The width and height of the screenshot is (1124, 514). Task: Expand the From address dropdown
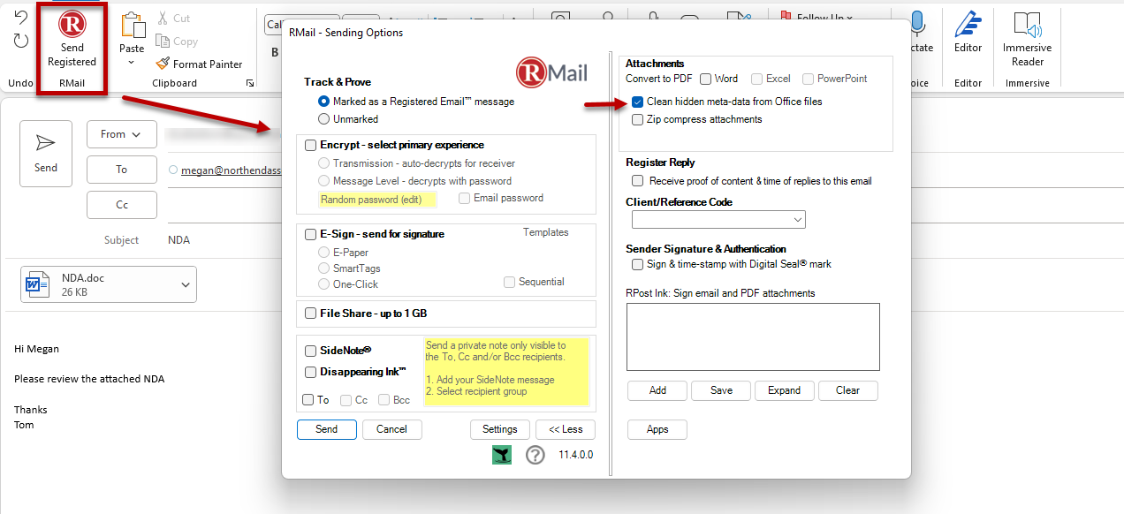point(121,134)
